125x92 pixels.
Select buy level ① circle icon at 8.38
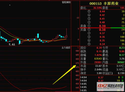tap(89, 29)
